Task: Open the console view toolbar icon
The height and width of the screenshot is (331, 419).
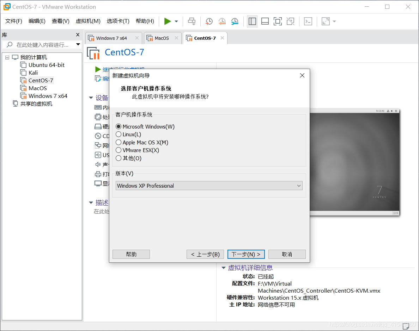Action: [x=308, y=21]
